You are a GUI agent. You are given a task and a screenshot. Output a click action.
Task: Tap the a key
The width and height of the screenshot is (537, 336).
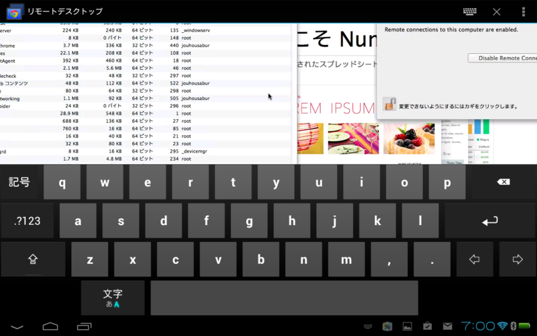pos(78,221)
